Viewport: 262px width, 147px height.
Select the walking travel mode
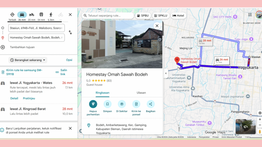[x=51, y=15]
